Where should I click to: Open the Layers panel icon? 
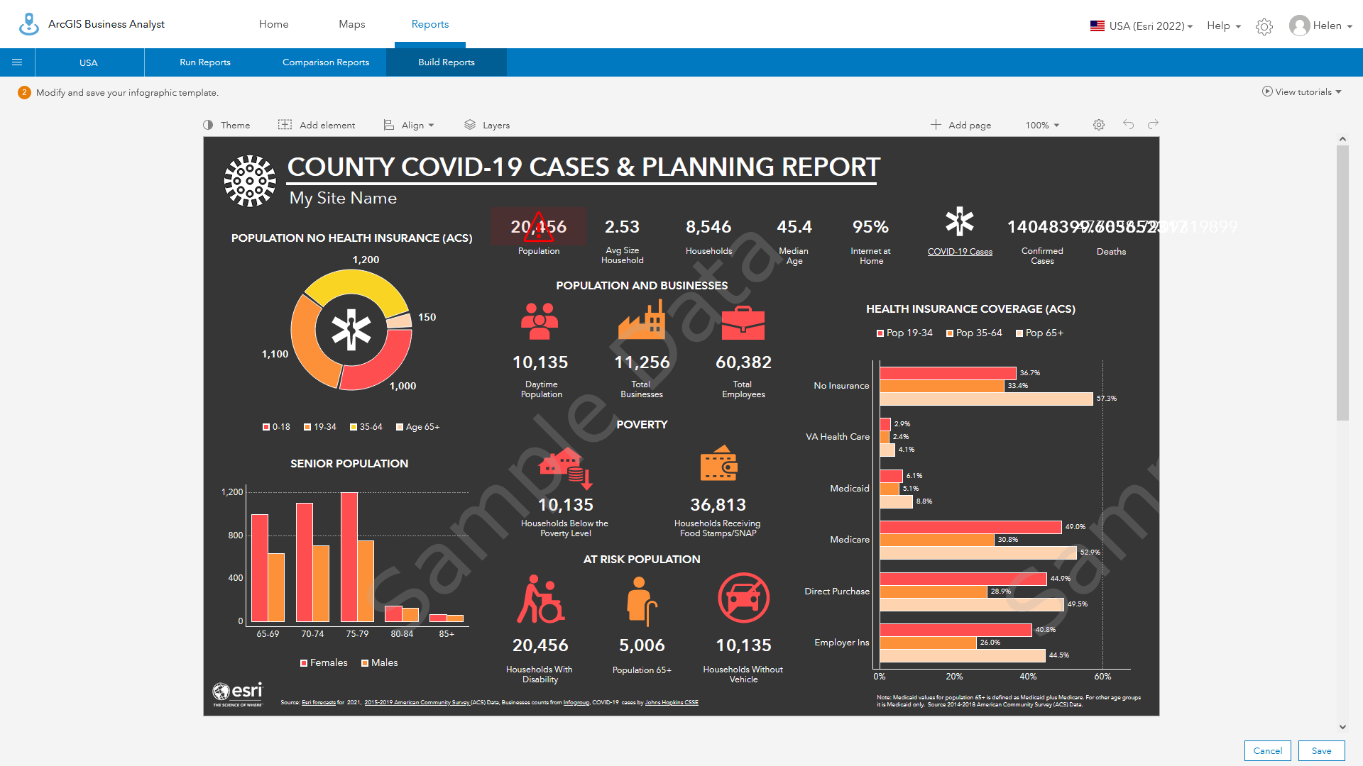click(x=469, y=124)
